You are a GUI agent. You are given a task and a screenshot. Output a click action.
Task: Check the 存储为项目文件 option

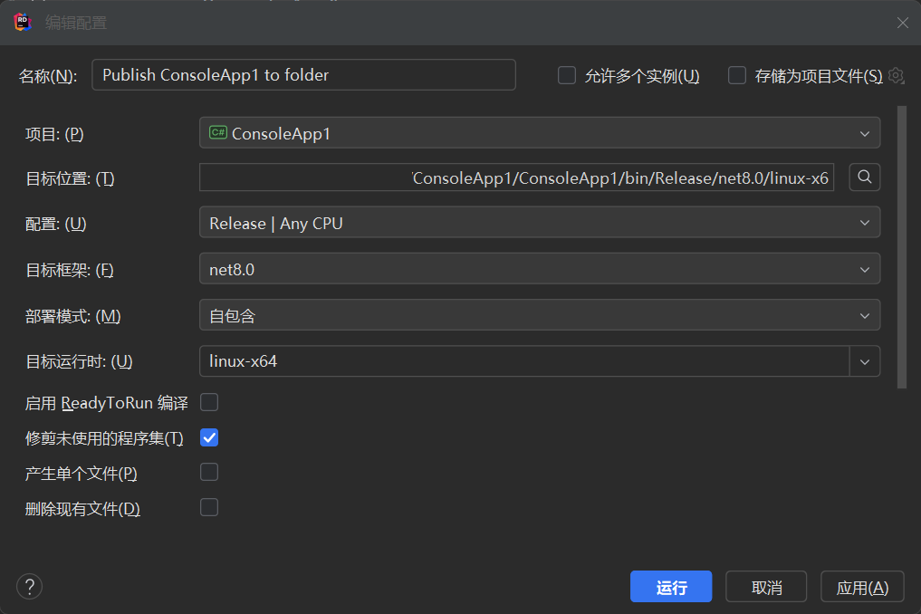(737, 76)
